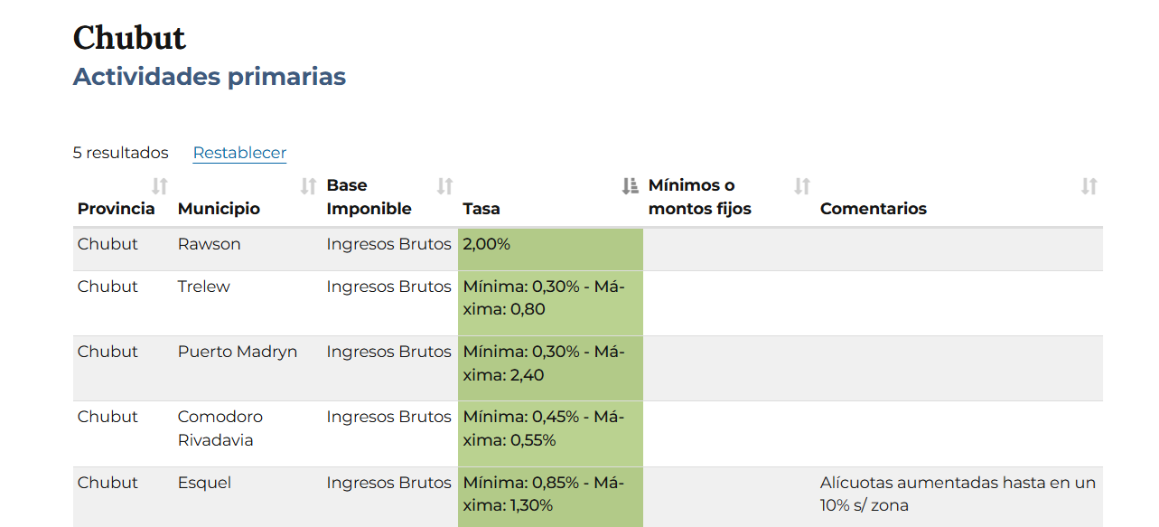This screenshot has width=1159, height=527.
Task: Click the Restablecer link
Action: click(239, 153)
